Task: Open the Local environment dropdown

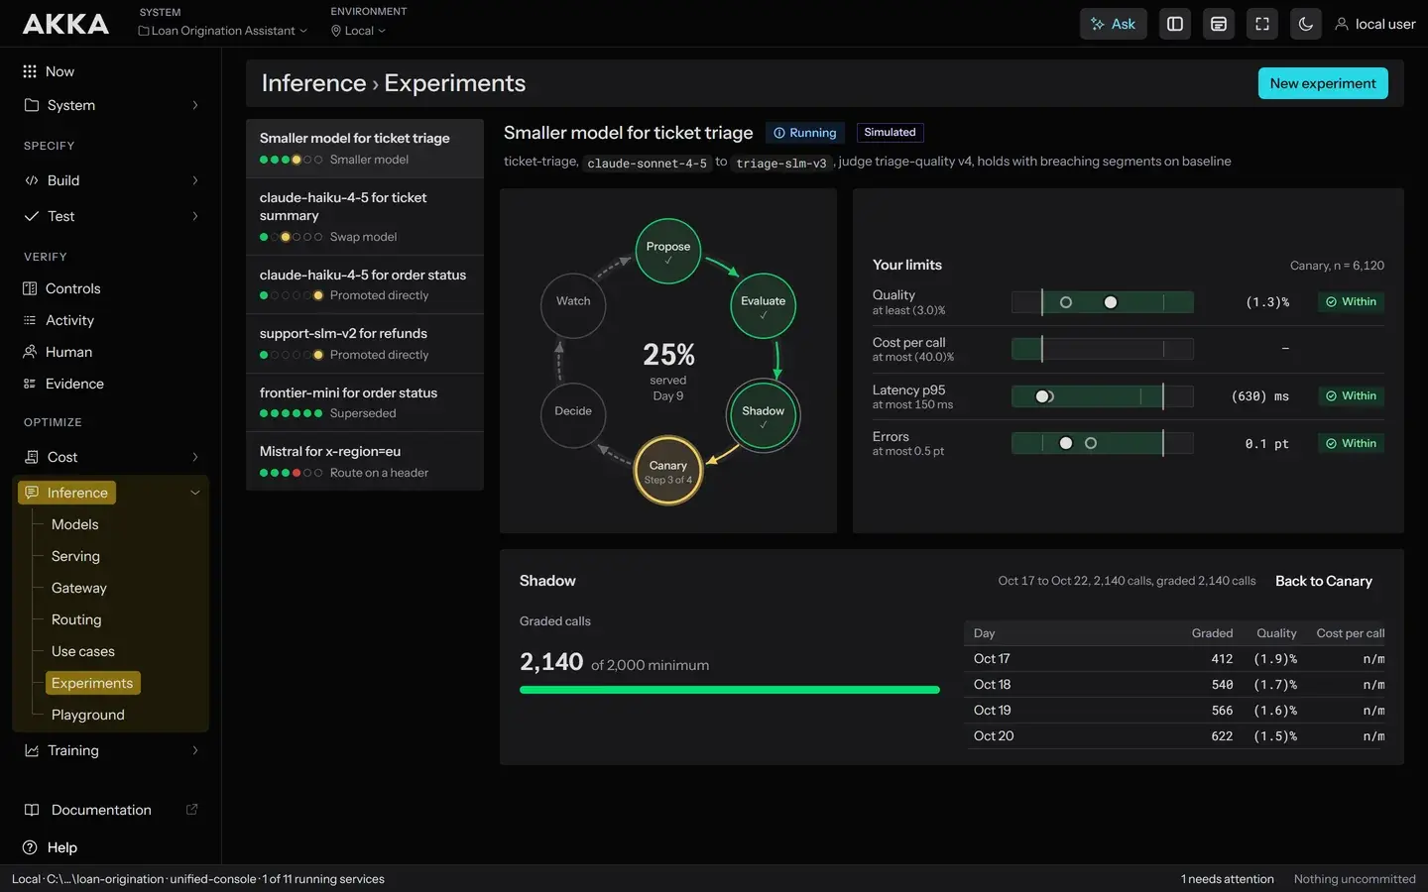Action: (359, 31)
